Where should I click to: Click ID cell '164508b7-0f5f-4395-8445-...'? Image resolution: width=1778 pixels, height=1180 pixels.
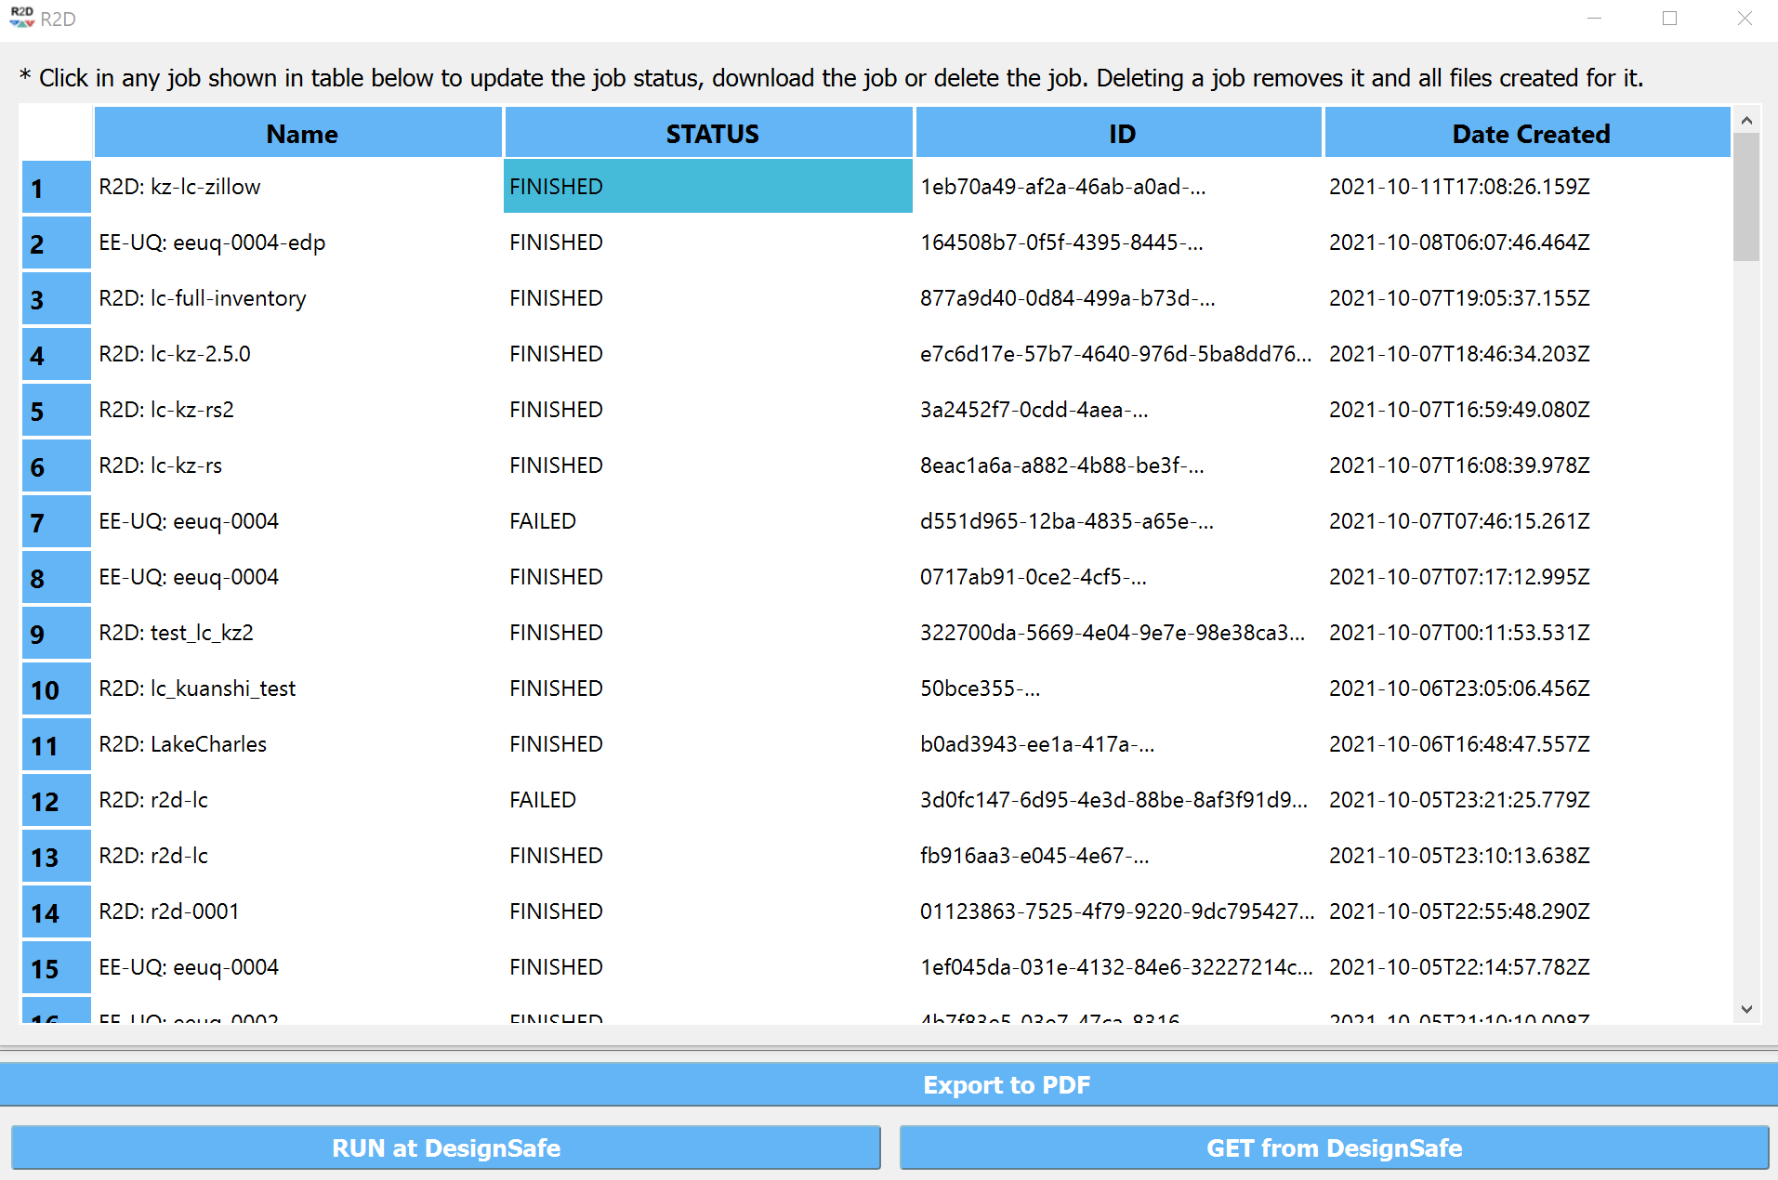1061,243
